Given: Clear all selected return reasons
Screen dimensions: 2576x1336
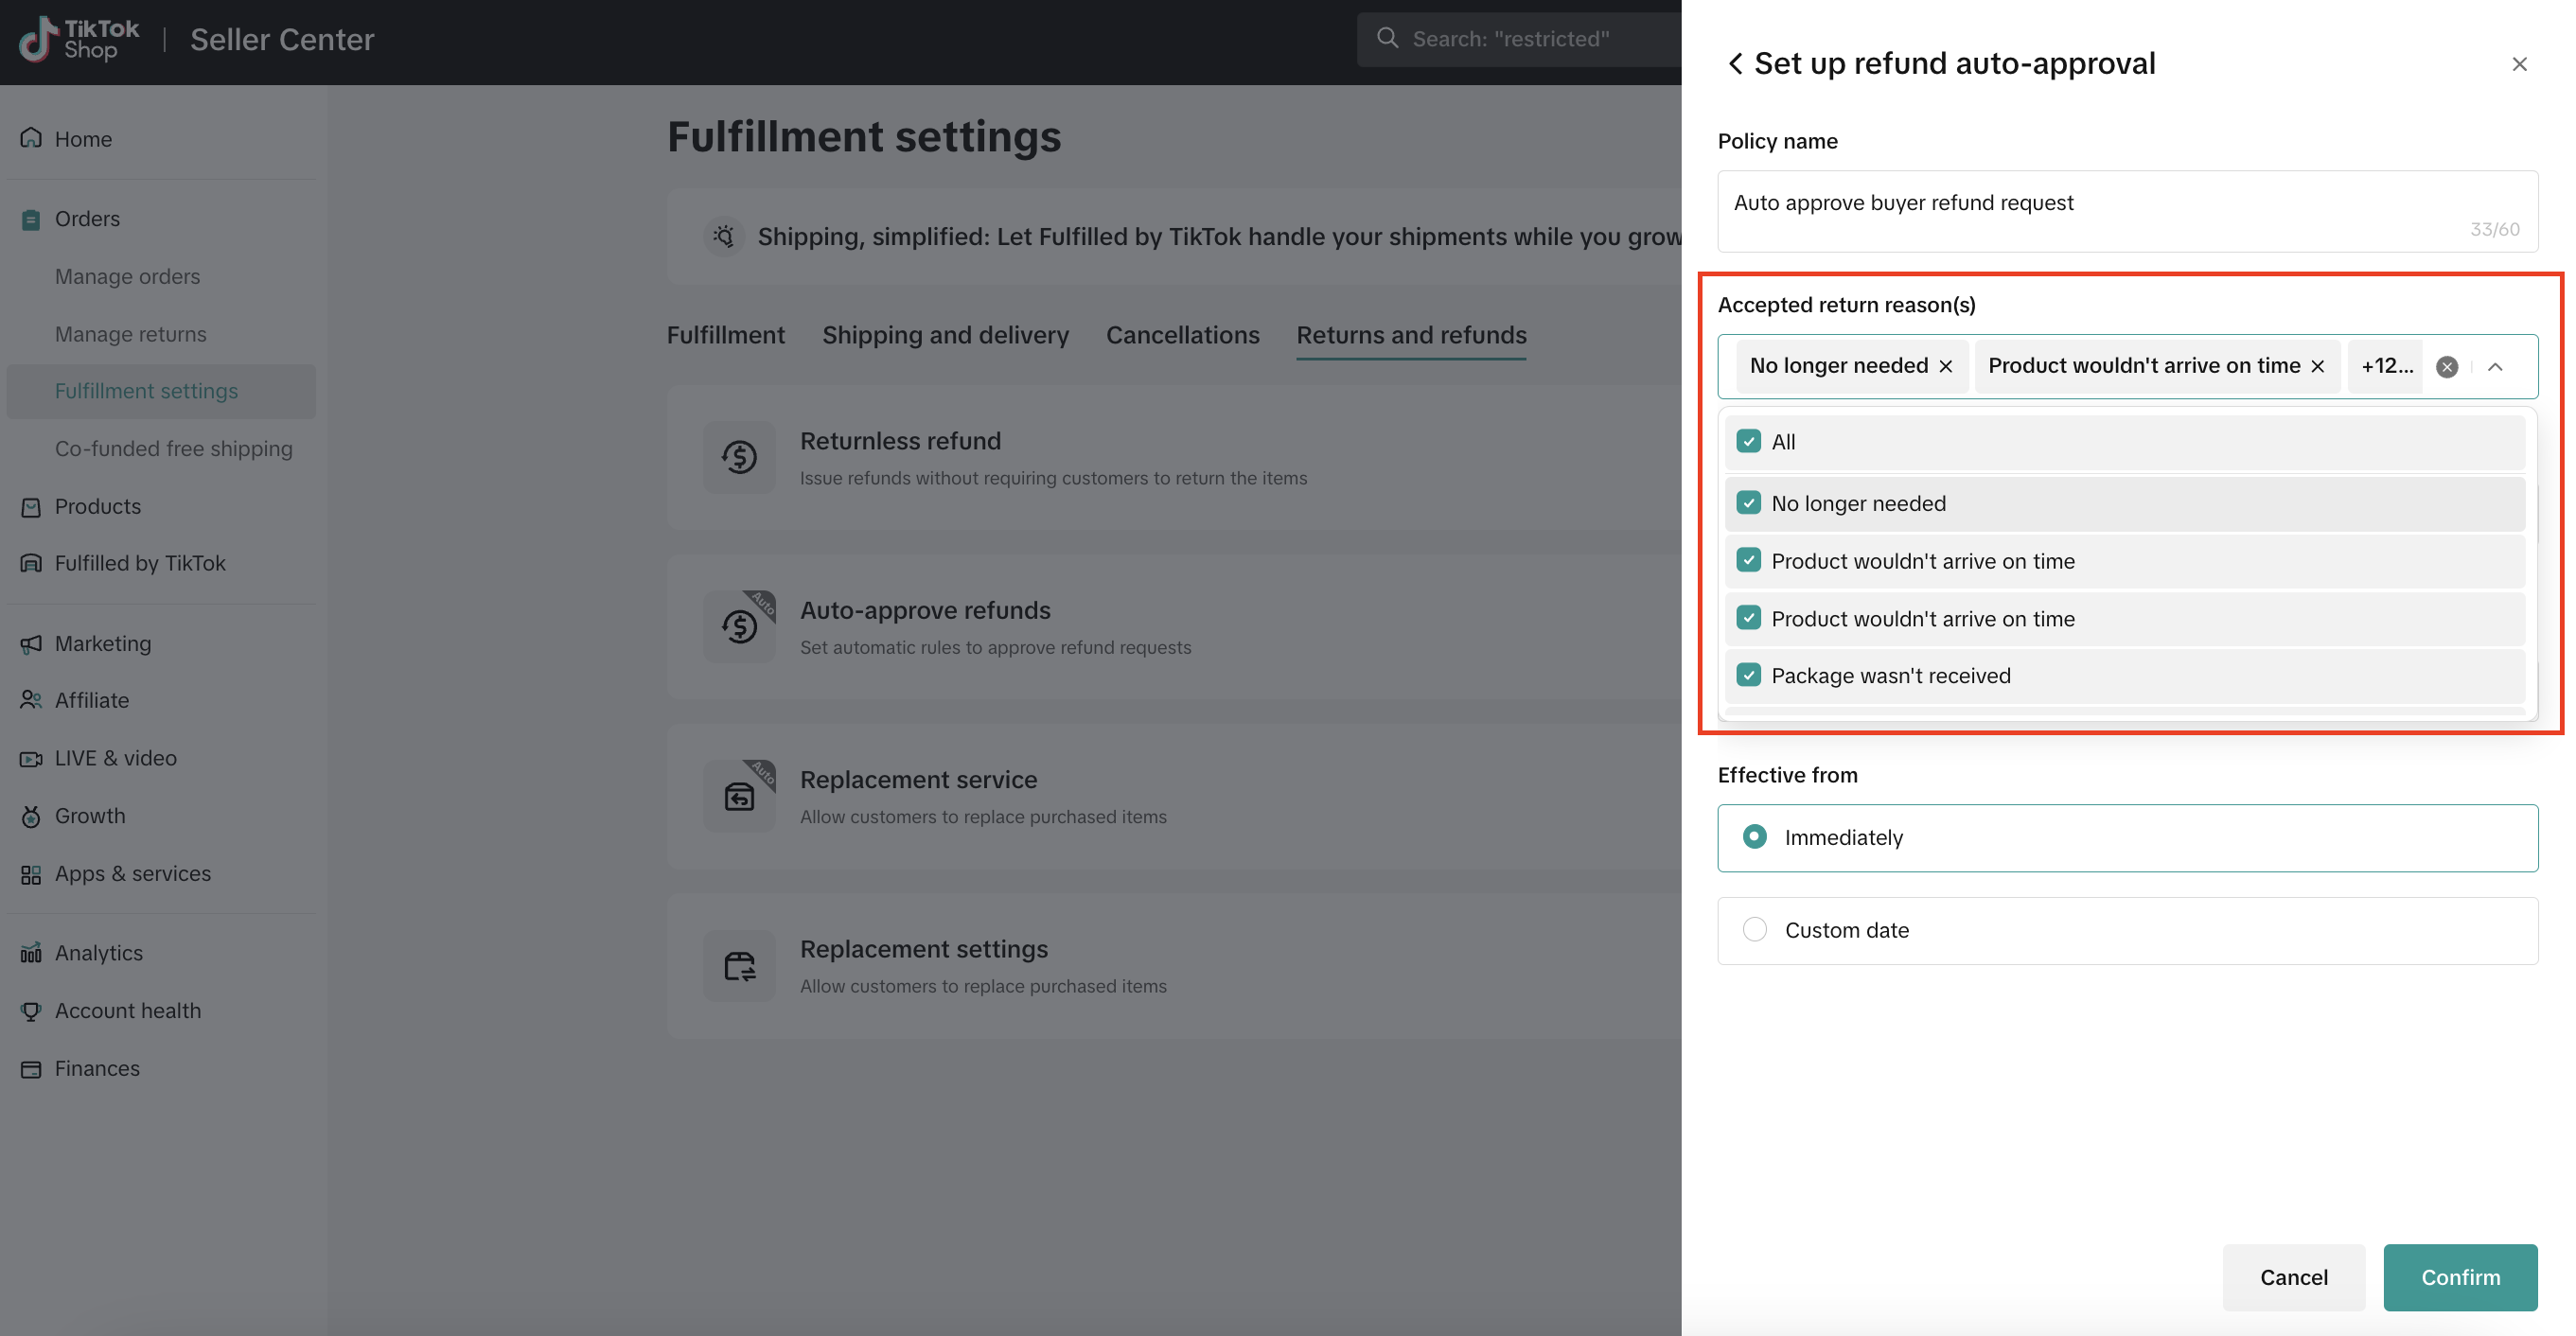Looking at the screenshot, I should (2446, 367).
